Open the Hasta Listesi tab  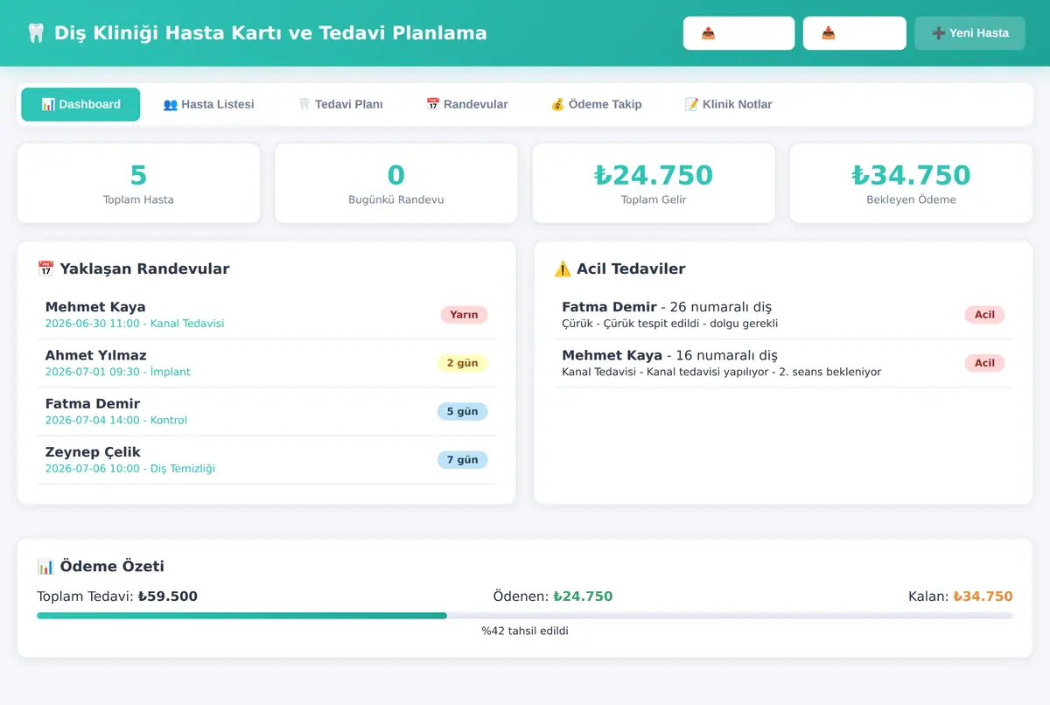pos(208,104)
